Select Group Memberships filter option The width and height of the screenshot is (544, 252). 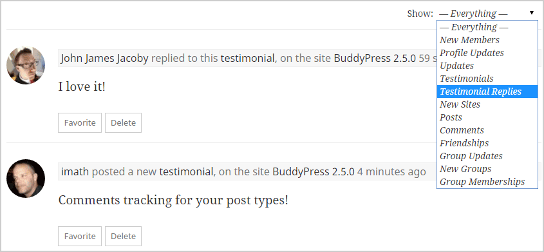point(487,182)
